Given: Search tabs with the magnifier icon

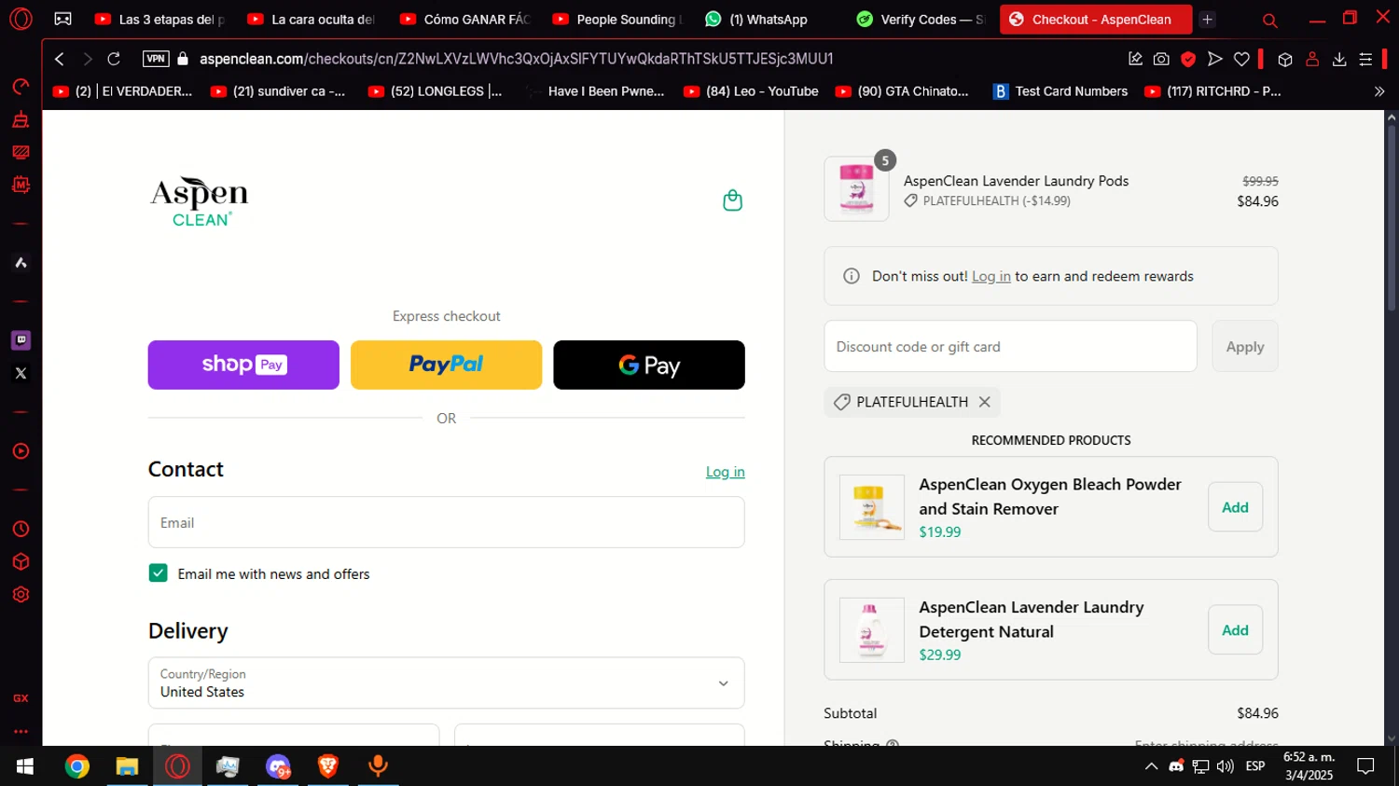Looking at the screenshot, I should click(x=1269, y=20).
